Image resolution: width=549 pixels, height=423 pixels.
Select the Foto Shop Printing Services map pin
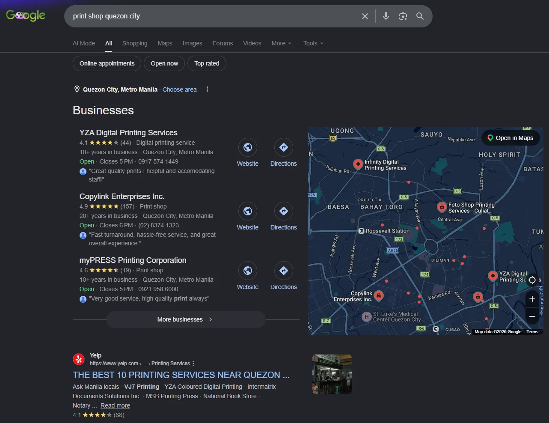pos(442,207)
